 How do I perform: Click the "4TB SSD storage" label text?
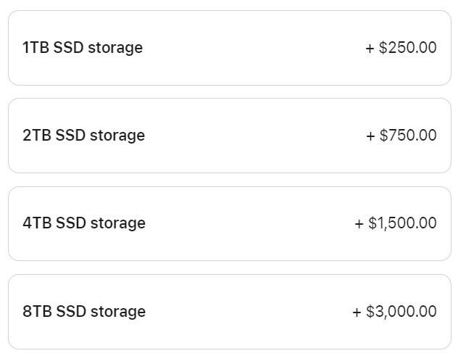84,223
